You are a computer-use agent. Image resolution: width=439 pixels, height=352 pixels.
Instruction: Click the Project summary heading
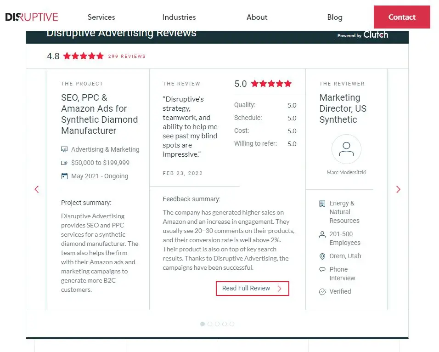point(86,203)
